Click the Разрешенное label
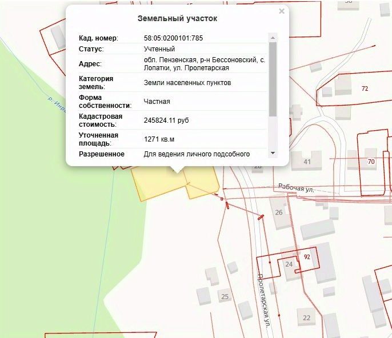Viewport: 392px width, 338px height. click(x=102, y=154)
